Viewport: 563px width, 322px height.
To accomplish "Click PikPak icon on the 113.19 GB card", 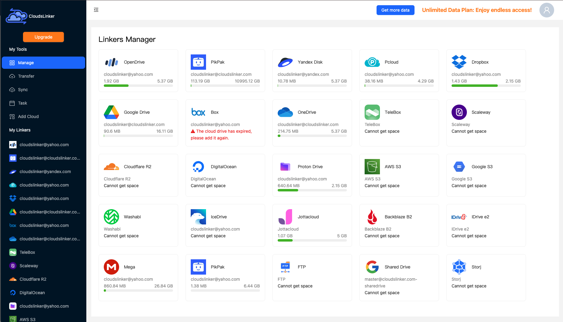I will [x=198, y=62].
